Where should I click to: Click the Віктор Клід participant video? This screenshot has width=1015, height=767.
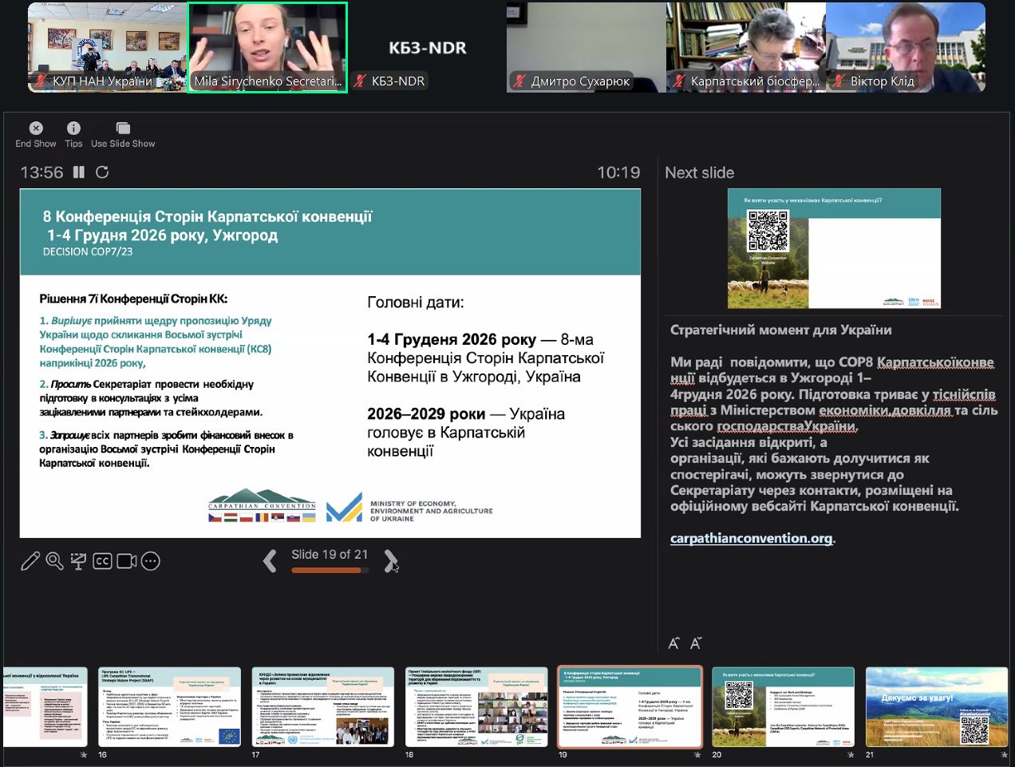(906, 47)
